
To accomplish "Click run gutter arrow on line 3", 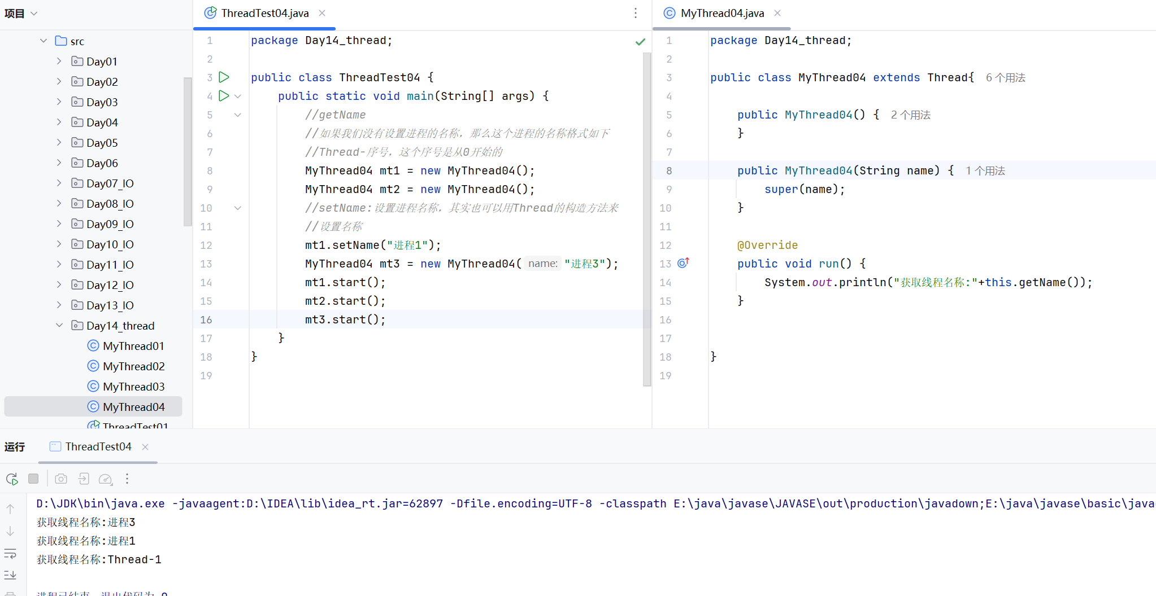I will pos(224,77).
